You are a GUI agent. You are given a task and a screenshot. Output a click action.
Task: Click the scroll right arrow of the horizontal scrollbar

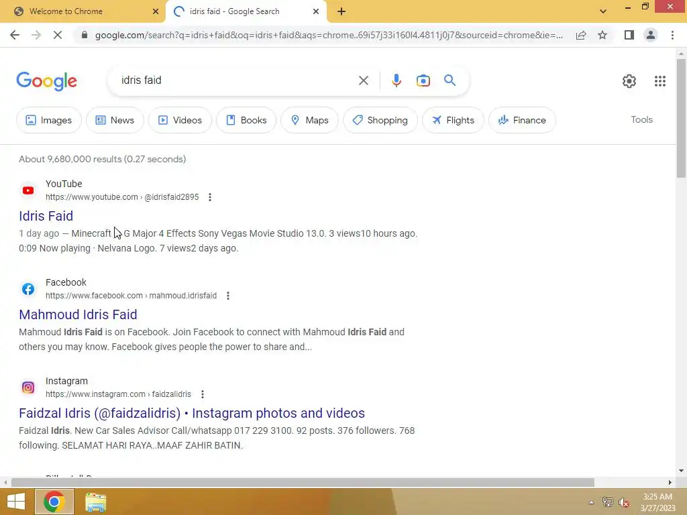pos(670,483)
